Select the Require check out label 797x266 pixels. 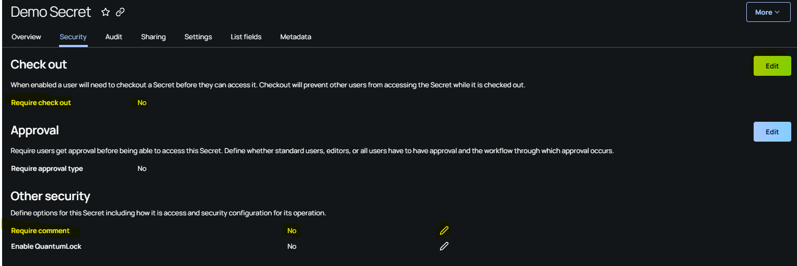(41, 103)
